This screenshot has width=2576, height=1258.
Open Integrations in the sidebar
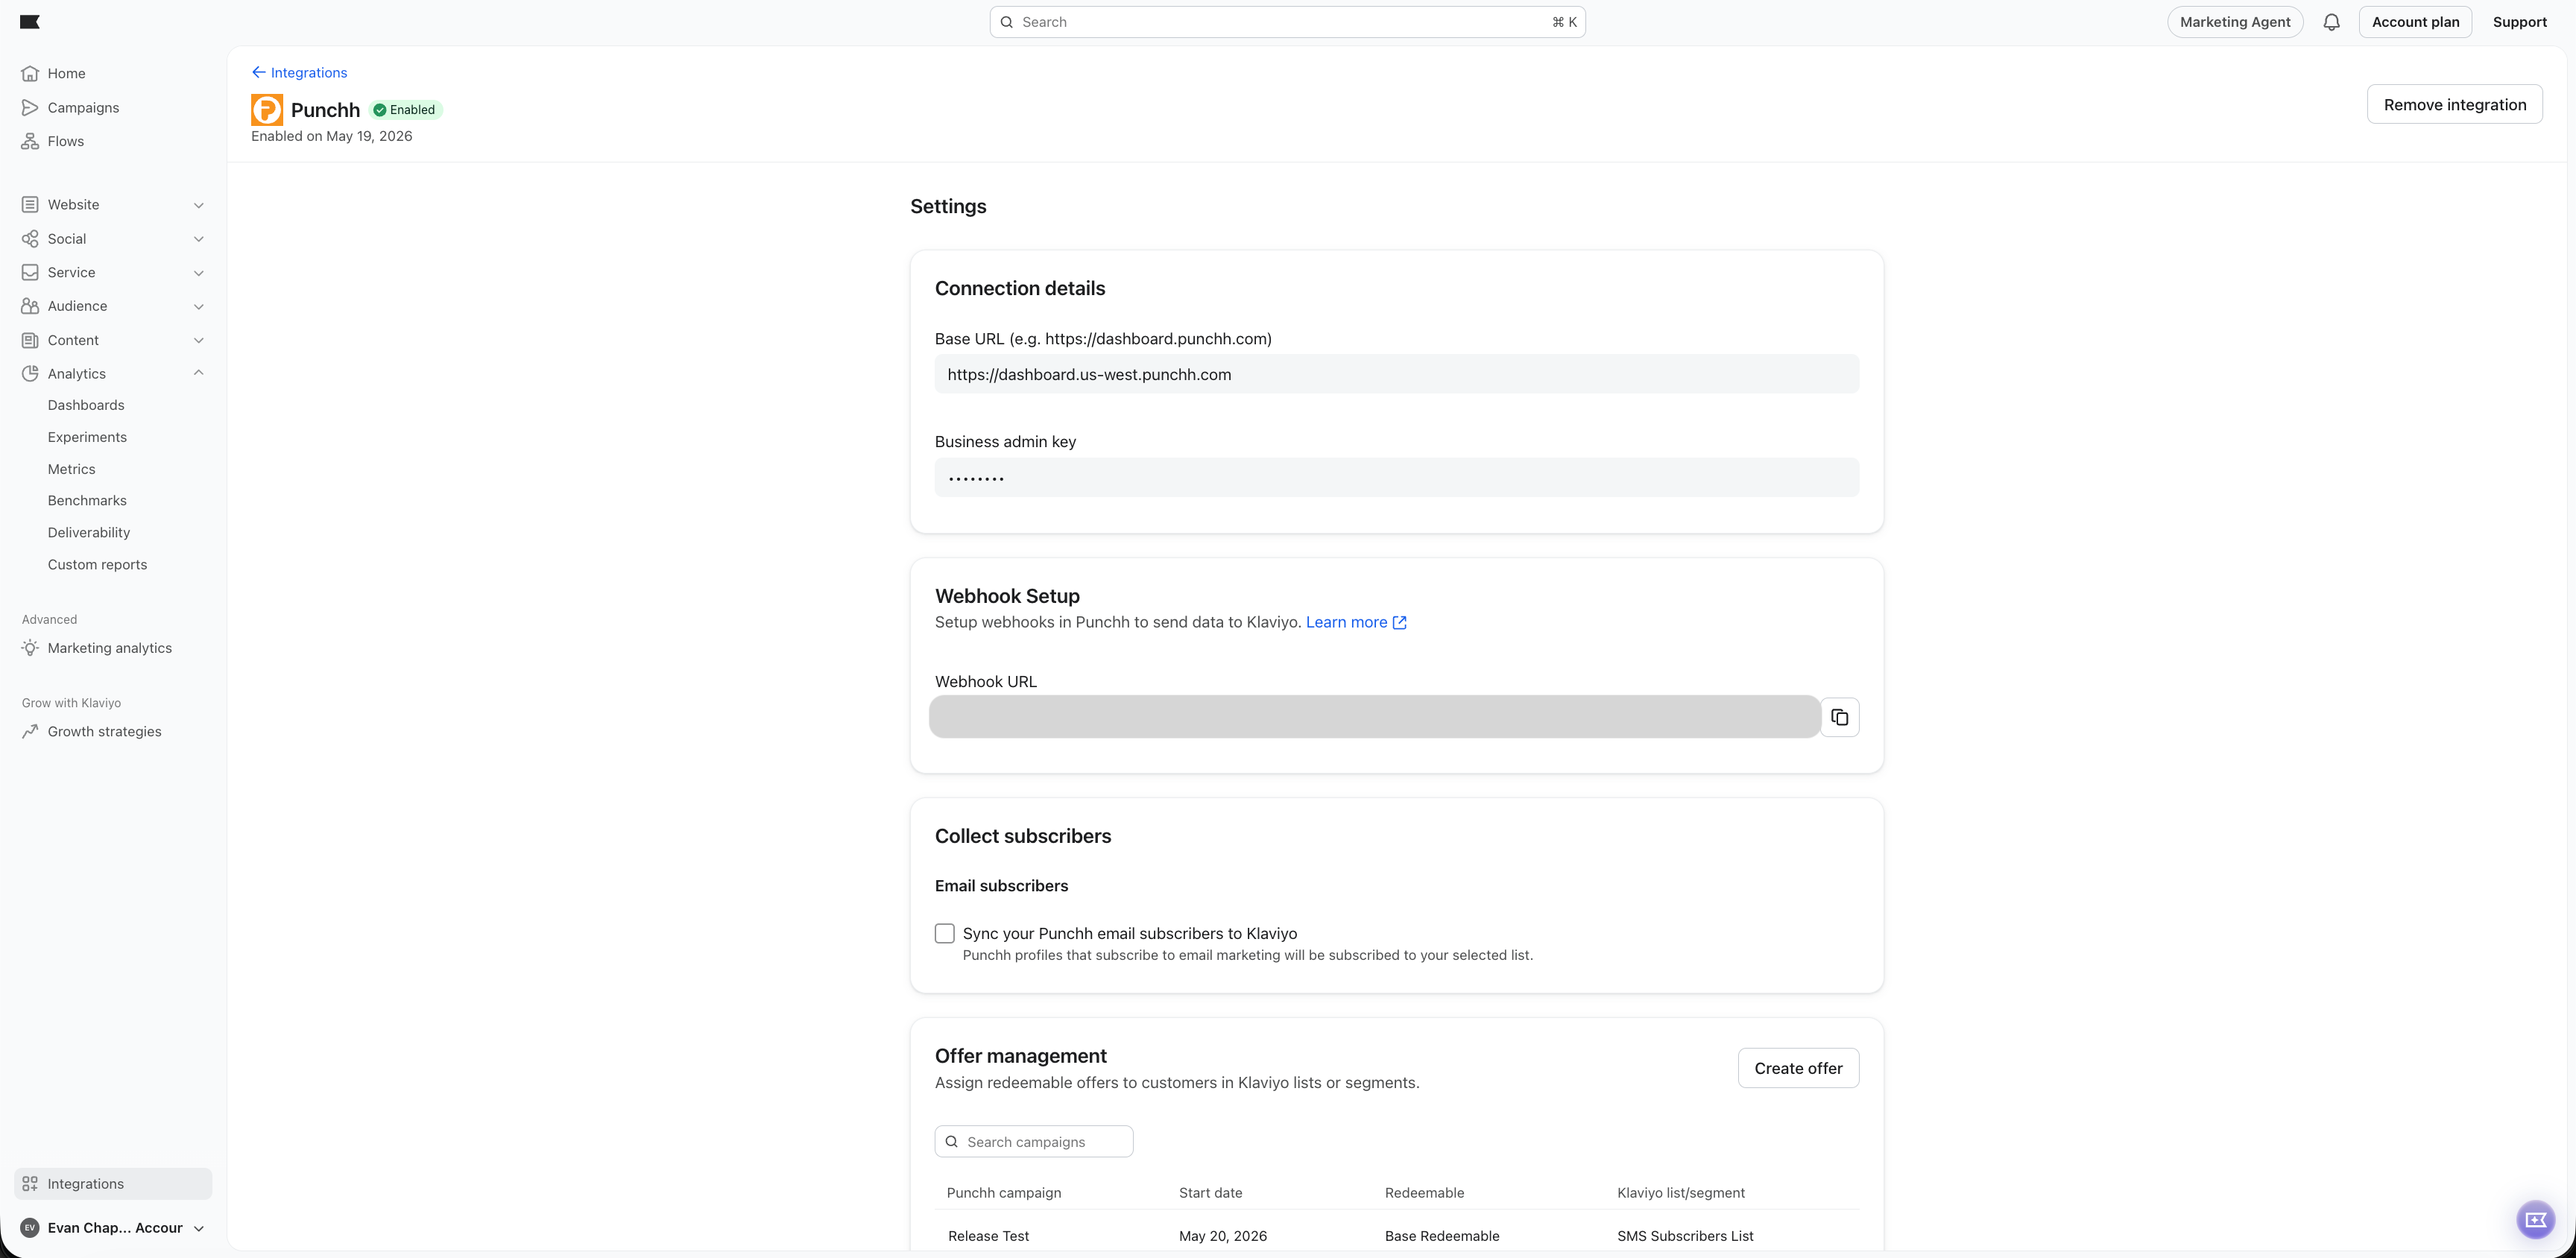[x=113, y=1183]
